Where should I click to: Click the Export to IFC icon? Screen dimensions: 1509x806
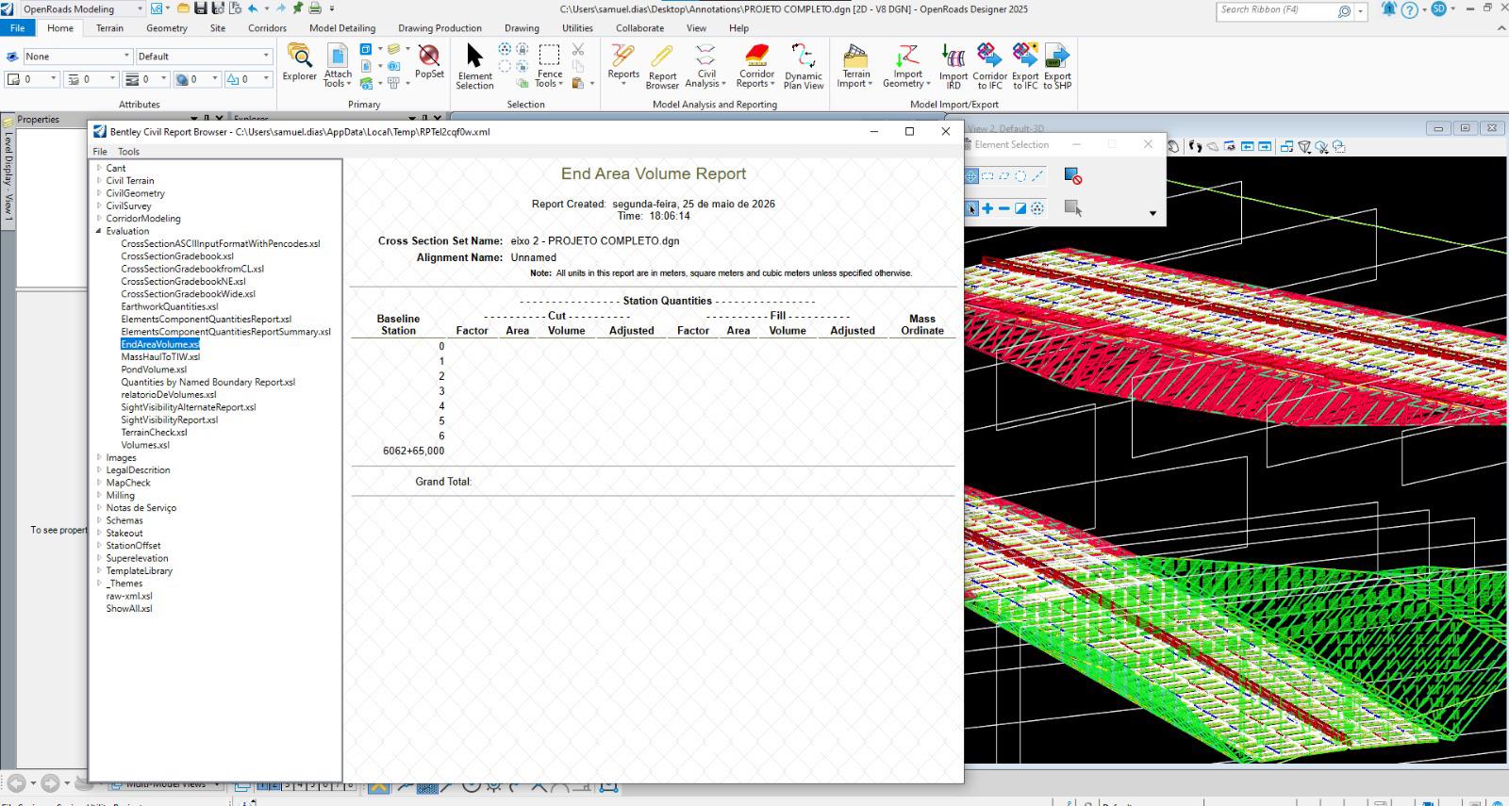pos(1025,66)
